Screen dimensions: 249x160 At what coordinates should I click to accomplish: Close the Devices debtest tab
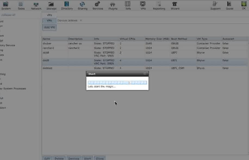[x=81, y=20]
